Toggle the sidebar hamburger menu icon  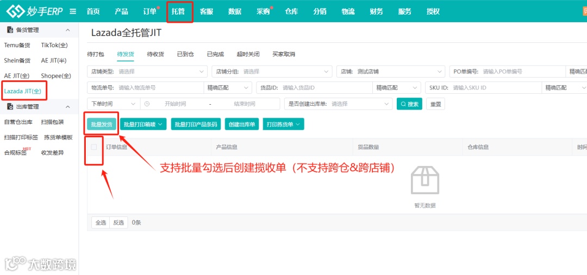coord(73,11)
